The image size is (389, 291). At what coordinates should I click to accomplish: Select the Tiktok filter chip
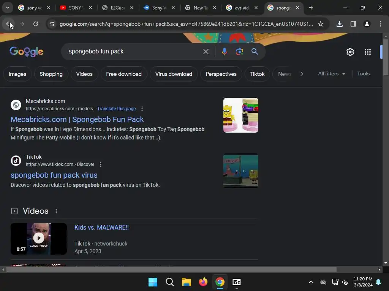pos(257,74)
